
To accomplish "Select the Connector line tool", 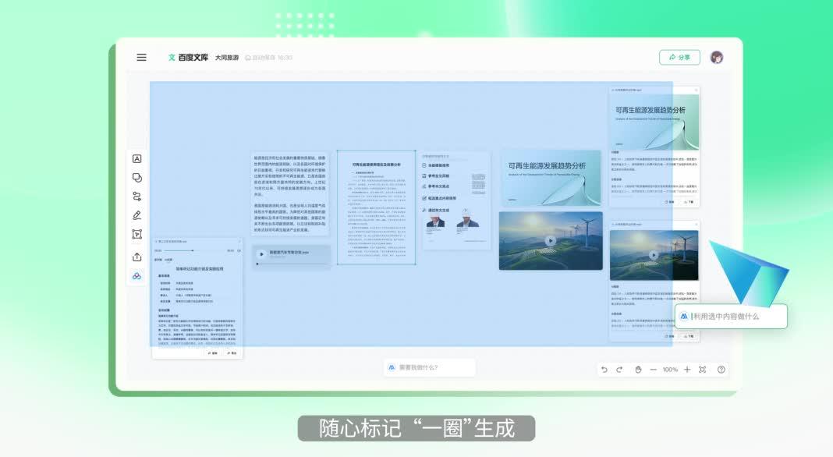I will tap(136, 196).
